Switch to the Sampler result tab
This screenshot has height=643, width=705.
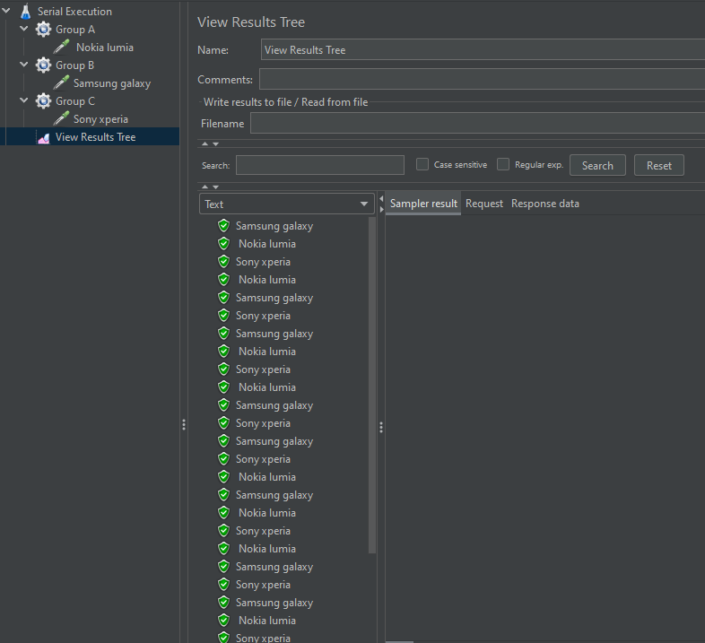tap(423, 204)
